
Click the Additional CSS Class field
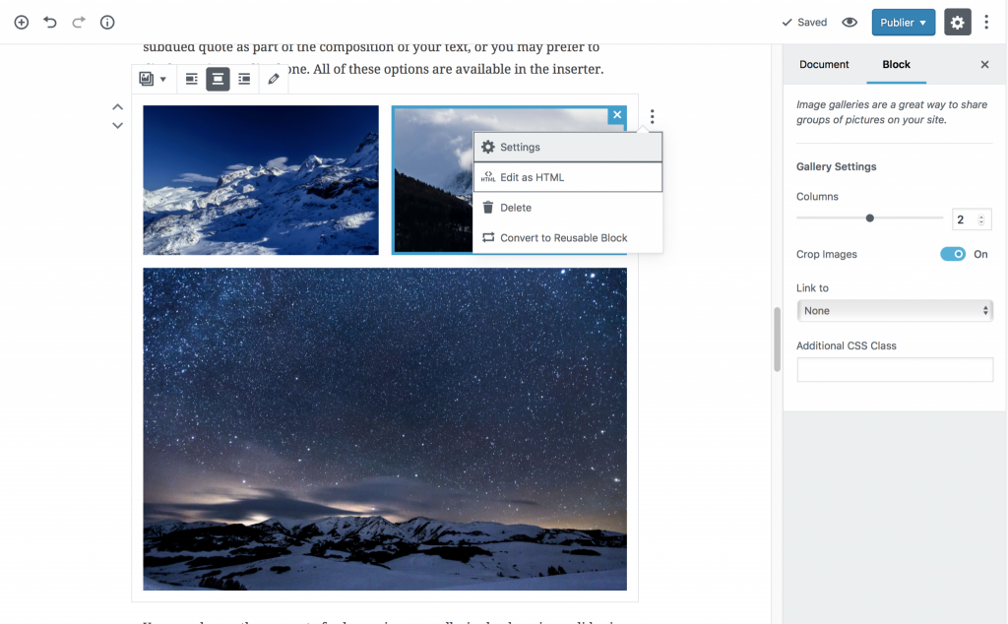895,370
